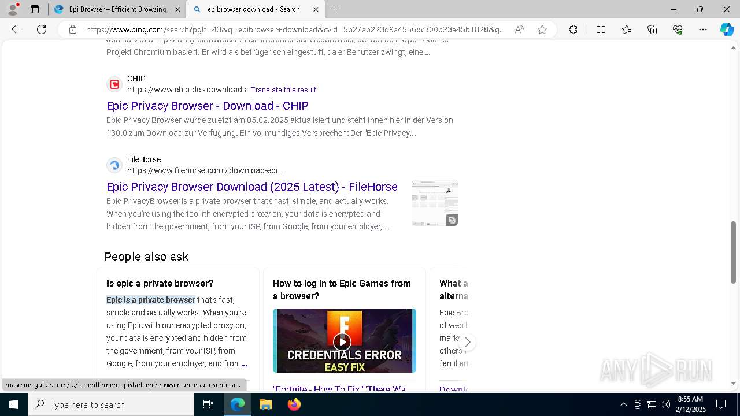Open volume control tray icon
Image resolution: width=740 pixels, height=416 pixels.
point(665,404)
